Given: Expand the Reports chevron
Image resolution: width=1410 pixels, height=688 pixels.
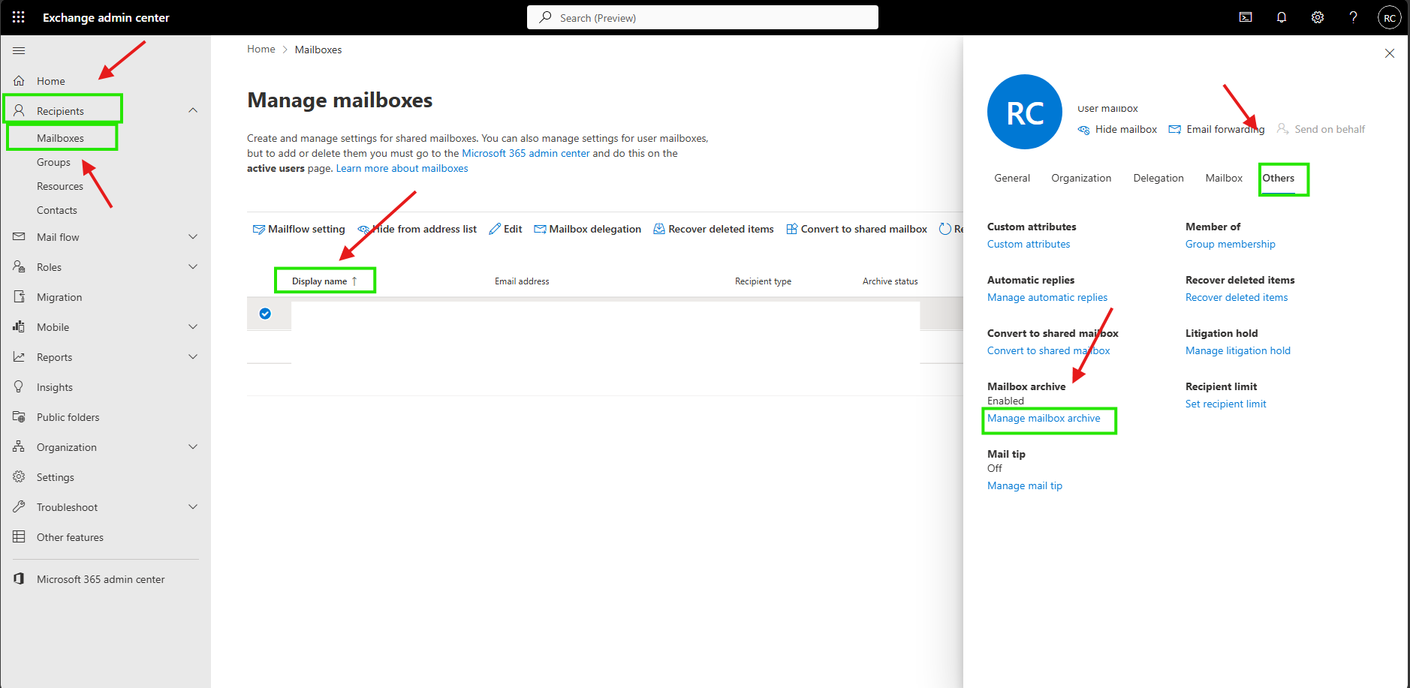Looking at the screenshot, I should click(x=193, y=357).
